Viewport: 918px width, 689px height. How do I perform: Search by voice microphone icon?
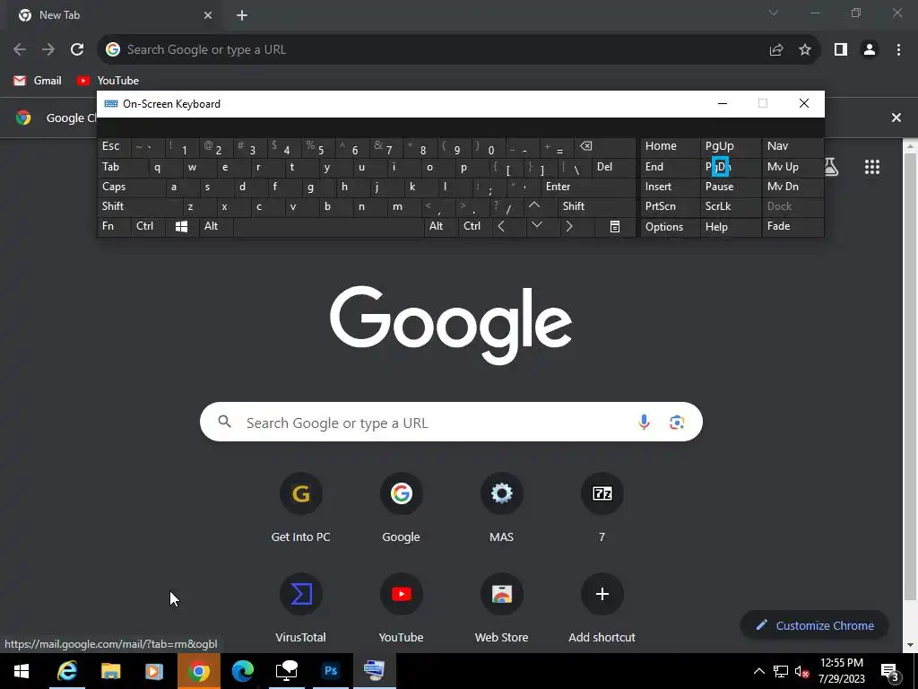coord(644,422)
